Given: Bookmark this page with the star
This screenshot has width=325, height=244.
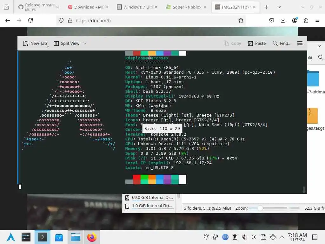Looking at the screenshot, I should 241,20.
